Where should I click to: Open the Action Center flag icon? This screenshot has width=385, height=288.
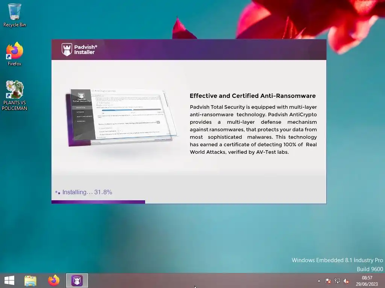328,281
